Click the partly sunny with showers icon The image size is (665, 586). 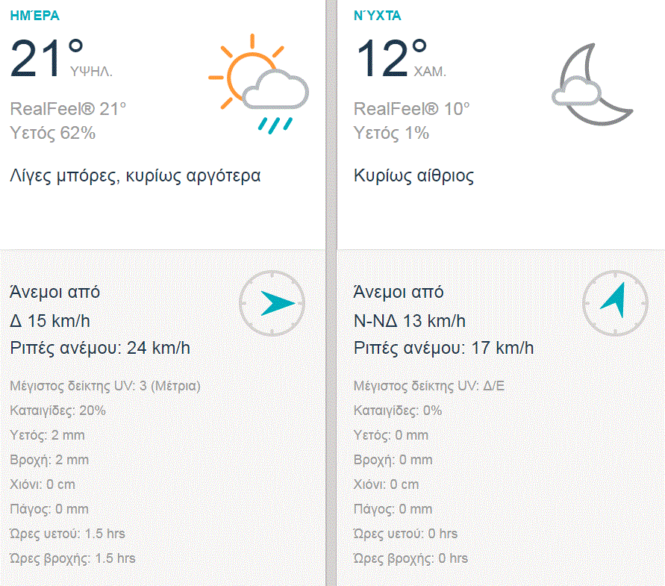(x=257, y=84)
